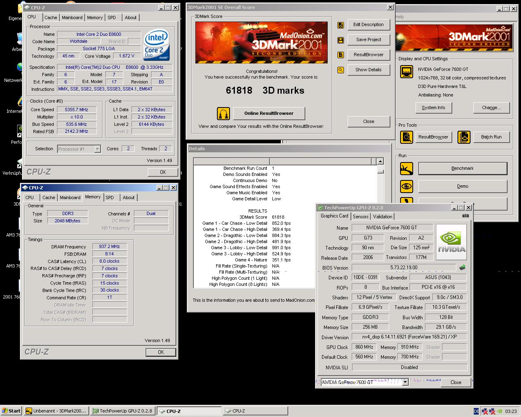Click the Save Project disk icon
The width and height of the screenshot is (521, 417).
point(341,40)
